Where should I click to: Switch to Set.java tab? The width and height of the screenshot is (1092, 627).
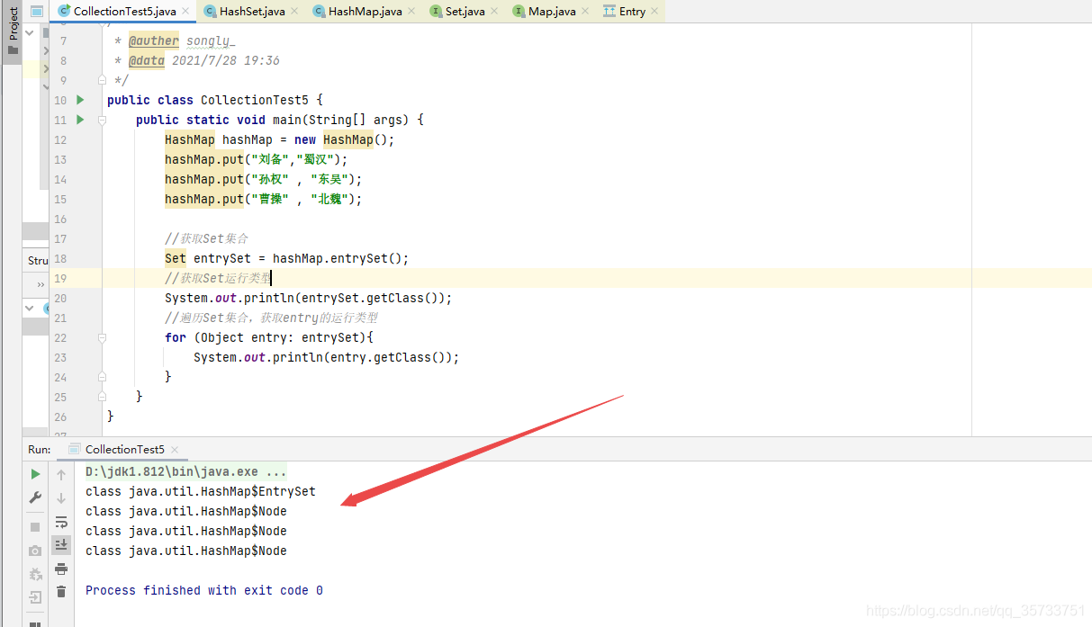pyautogui.click(x=465, y=12)
